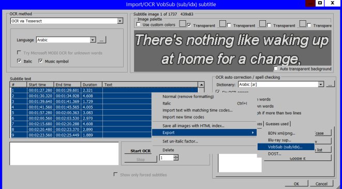Open the Language Arabic dropdown
The image size is (342, 189).
click(x=93, y=40)
